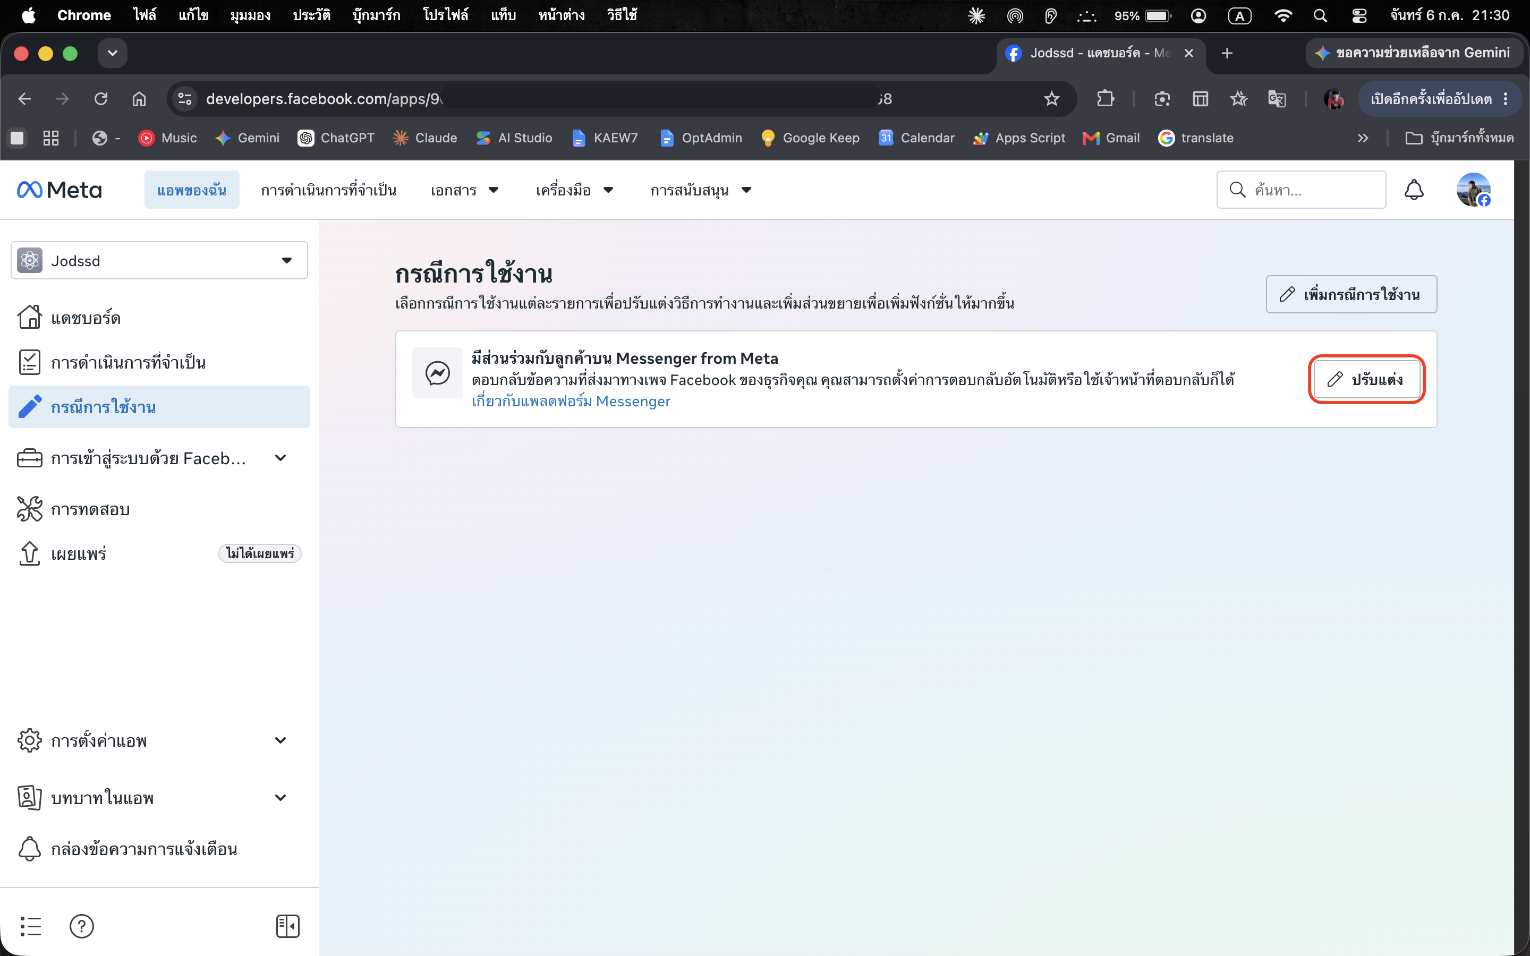Screen dimensions: 1530x956
Task: Open the Jodssd app selector dropdown
Action: [x=159, y=260]
